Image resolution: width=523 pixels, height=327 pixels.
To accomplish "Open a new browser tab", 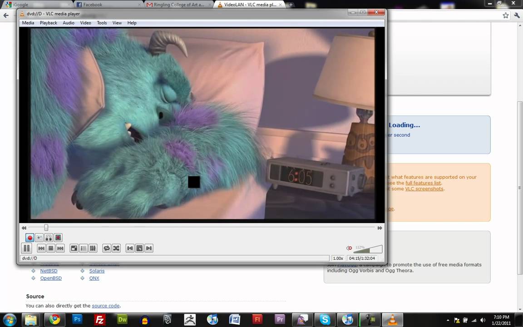I will [x=291, y=5].
